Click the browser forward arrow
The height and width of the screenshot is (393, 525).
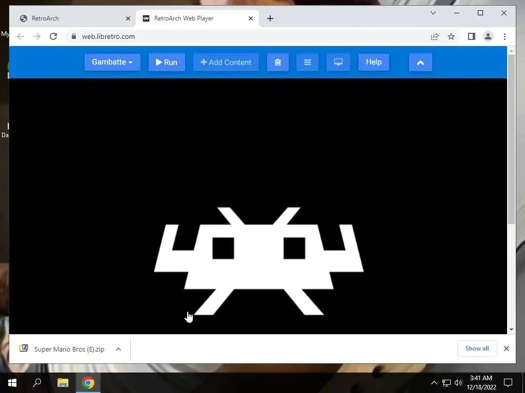click(37, 36)
